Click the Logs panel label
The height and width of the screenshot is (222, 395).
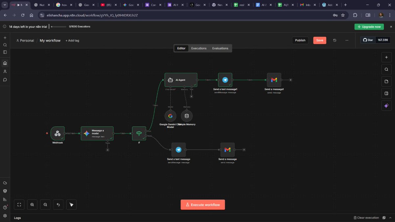(x=17, y=218)
